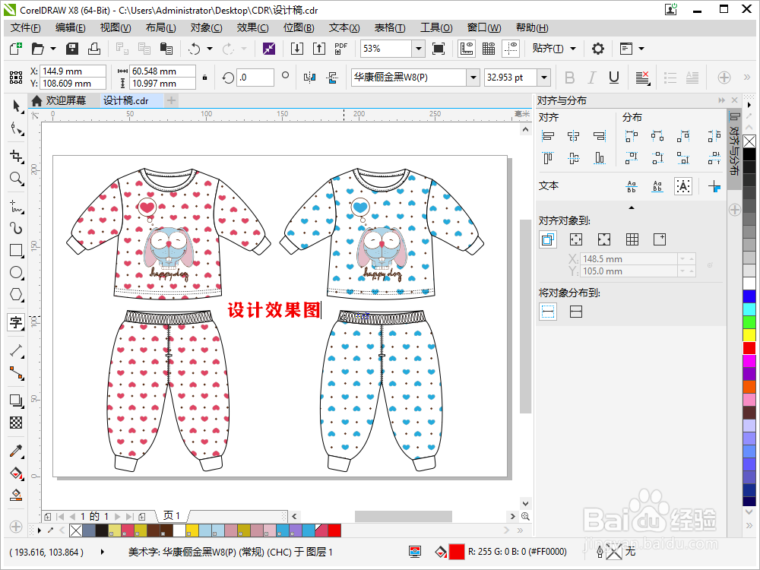Select the Zoom magnifier tool

point(17,179)
